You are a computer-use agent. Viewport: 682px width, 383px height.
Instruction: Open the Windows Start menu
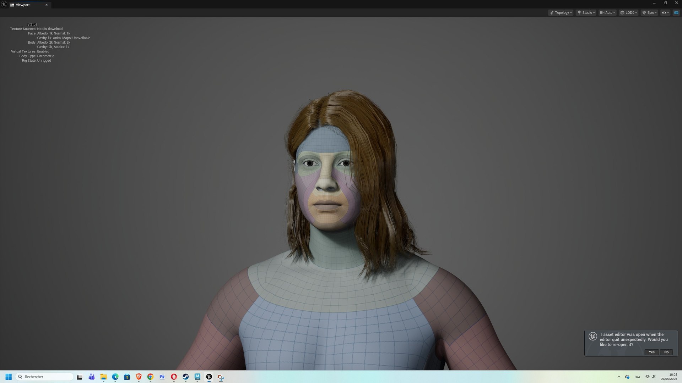pyautogui.click(x=9, y=377)
